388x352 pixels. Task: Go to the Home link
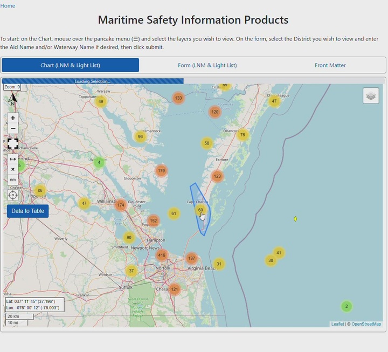8,6
